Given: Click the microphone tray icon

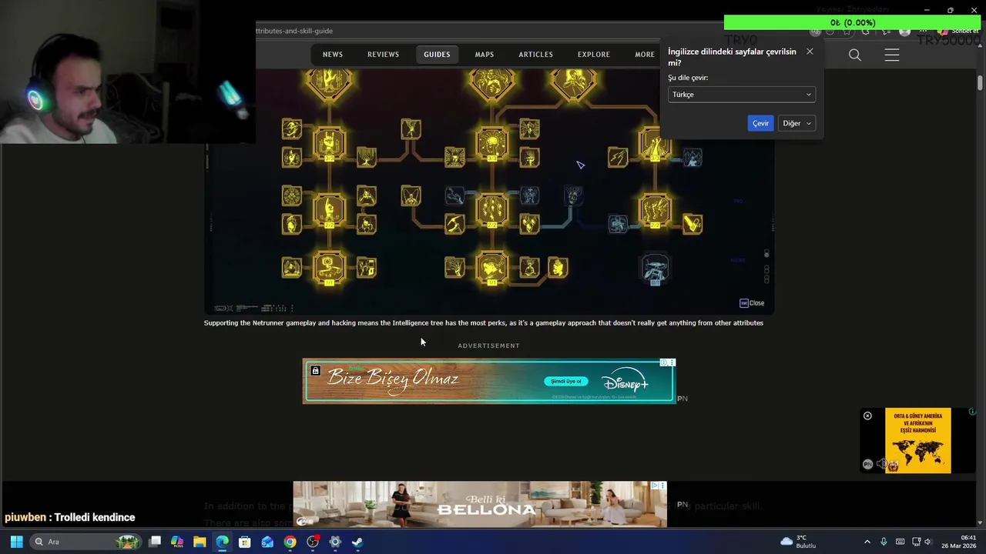Looking at the screenshot, I should point(884,542).
